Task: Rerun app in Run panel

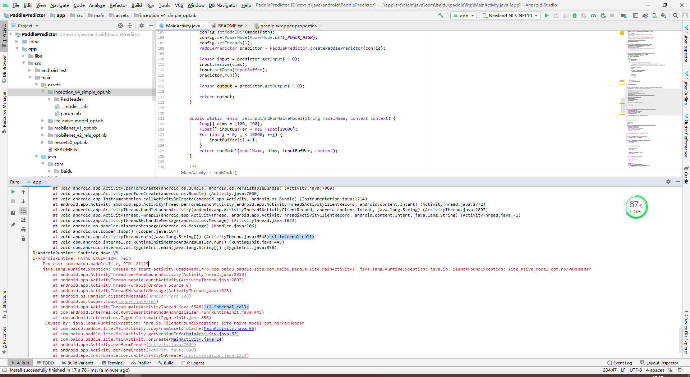Action: click(x=13, y=192)
